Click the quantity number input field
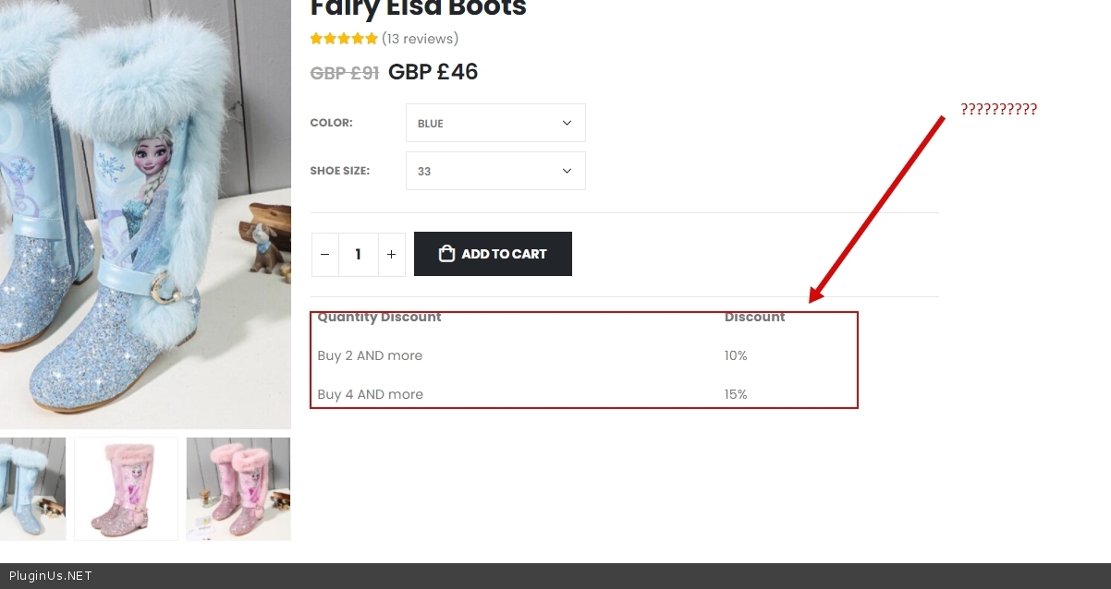Screen dimensions: 1111x589 [359, 255]
